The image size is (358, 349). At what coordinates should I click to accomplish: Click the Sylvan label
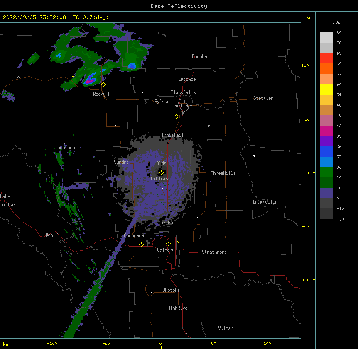(162, 102)
